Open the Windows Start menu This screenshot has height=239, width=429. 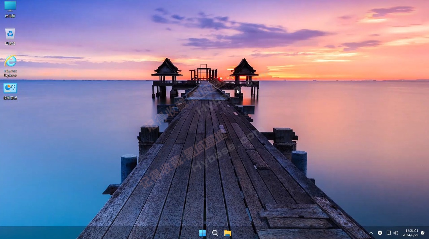[x=203, y=233]
